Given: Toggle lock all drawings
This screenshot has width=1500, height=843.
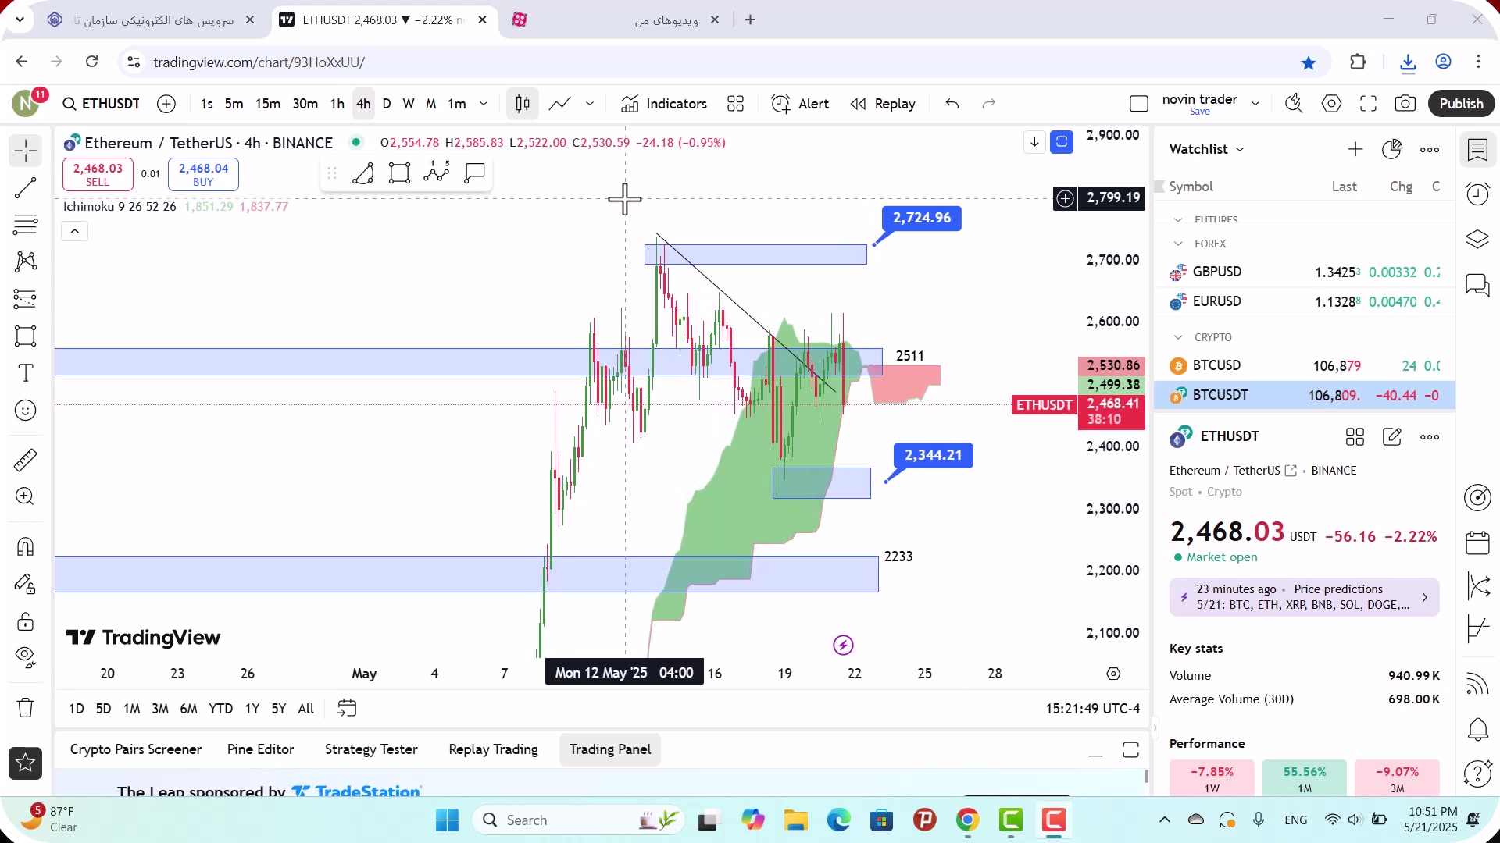Looking at the screenshot, I should [26, 621].
